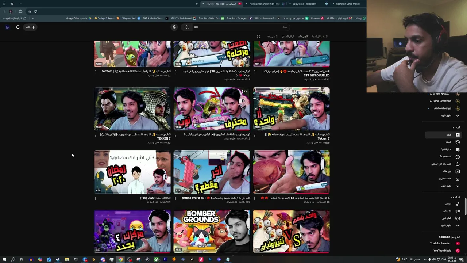Expand إظهار المزيد under the Explore section
This screenshot has width=467, height=263.
point(449,226)
